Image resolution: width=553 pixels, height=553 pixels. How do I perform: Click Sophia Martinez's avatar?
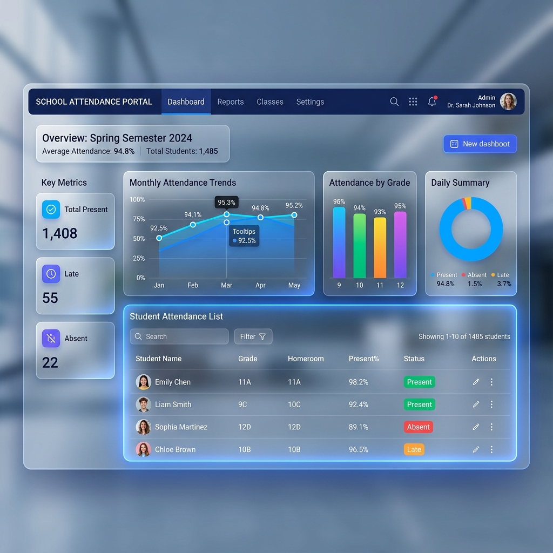[x=144, y=427]
